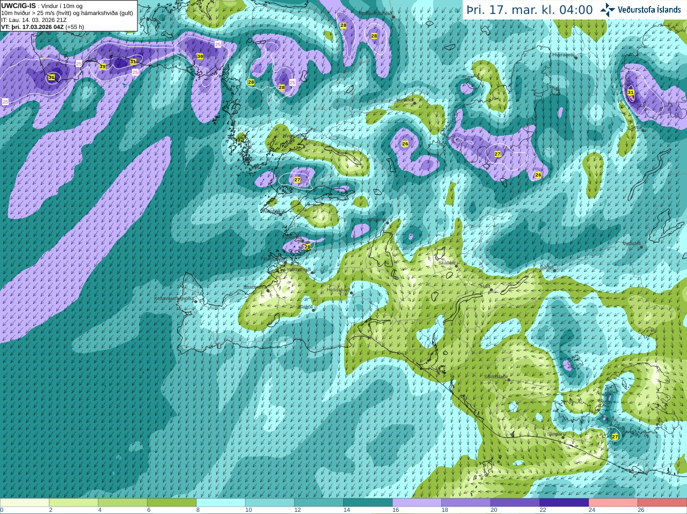Click the VT: þri. 17.03.2026 04Z line

pyautogui.click(x=42, y=27)
